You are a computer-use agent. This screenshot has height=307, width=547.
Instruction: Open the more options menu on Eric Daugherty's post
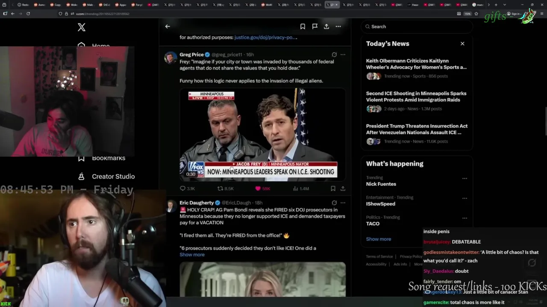click(343, 203)
